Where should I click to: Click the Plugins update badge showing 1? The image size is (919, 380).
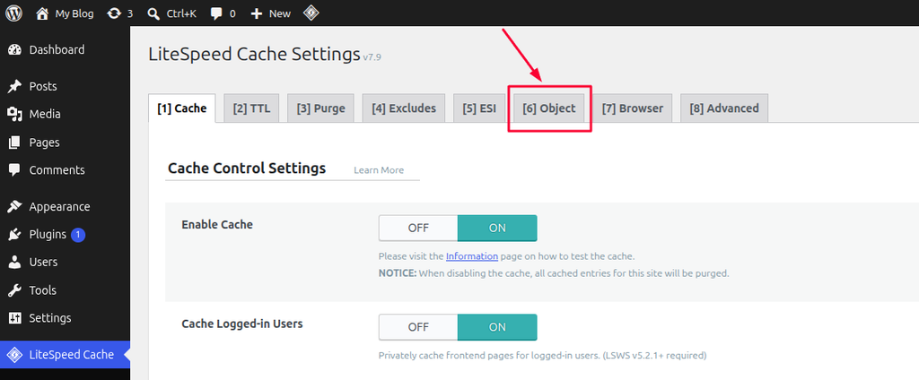(79, 235)
